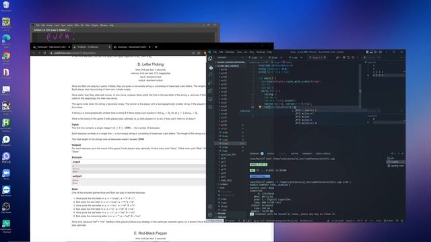
Task: Open the Filter menu in Photoshop
Action: [77, 26]
